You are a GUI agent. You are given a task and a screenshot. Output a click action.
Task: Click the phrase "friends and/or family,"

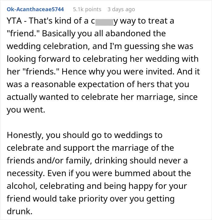(x=49, y=161)
